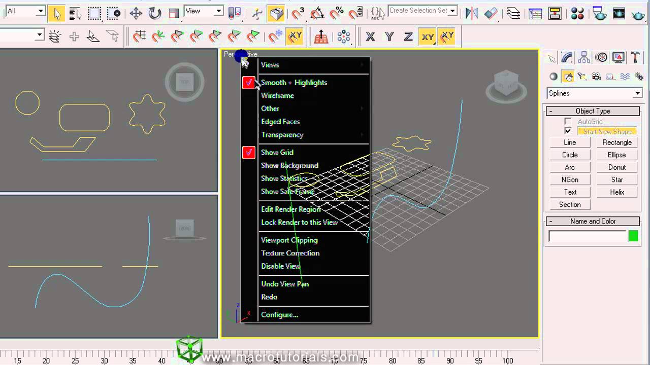Uncheck Smooth + Highlights checkmark in menu

tap(249, 82)
